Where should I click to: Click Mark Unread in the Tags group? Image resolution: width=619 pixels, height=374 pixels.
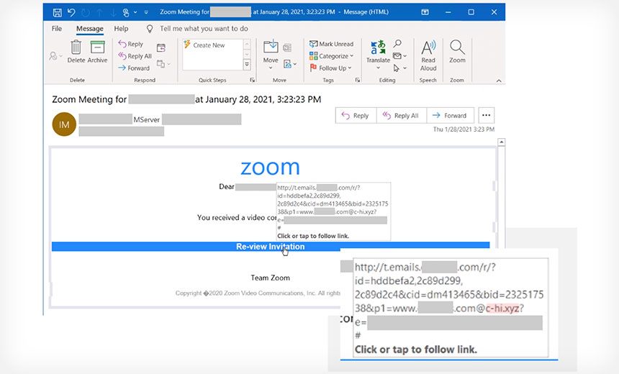[x=331, y=44]
